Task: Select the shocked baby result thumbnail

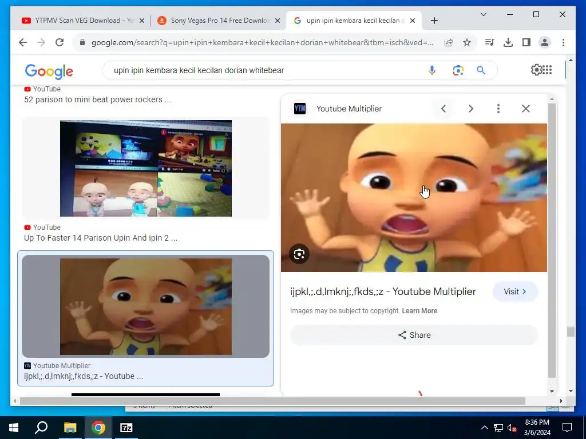Action: (146, 306)
